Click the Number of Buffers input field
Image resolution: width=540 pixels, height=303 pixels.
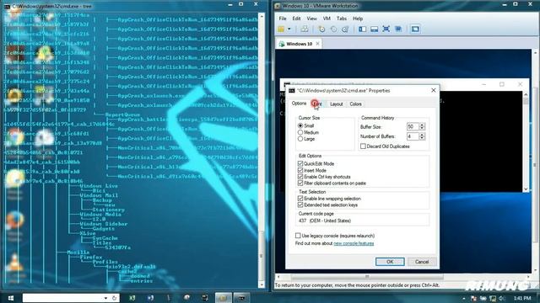click(x=413, y=136)
